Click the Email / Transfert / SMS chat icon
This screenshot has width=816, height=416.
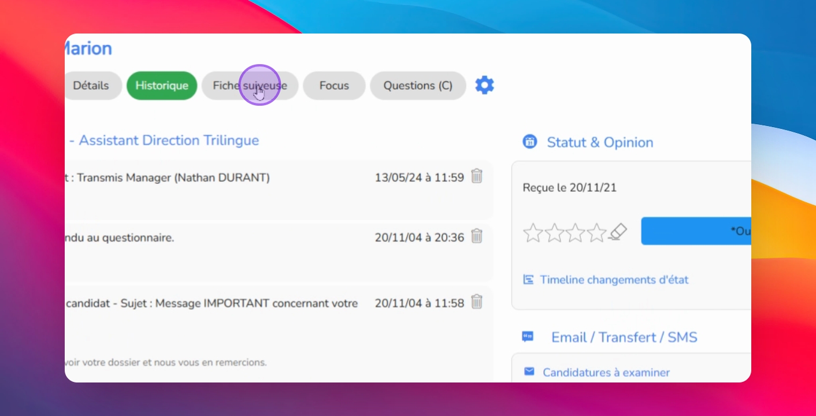(528, 336)
